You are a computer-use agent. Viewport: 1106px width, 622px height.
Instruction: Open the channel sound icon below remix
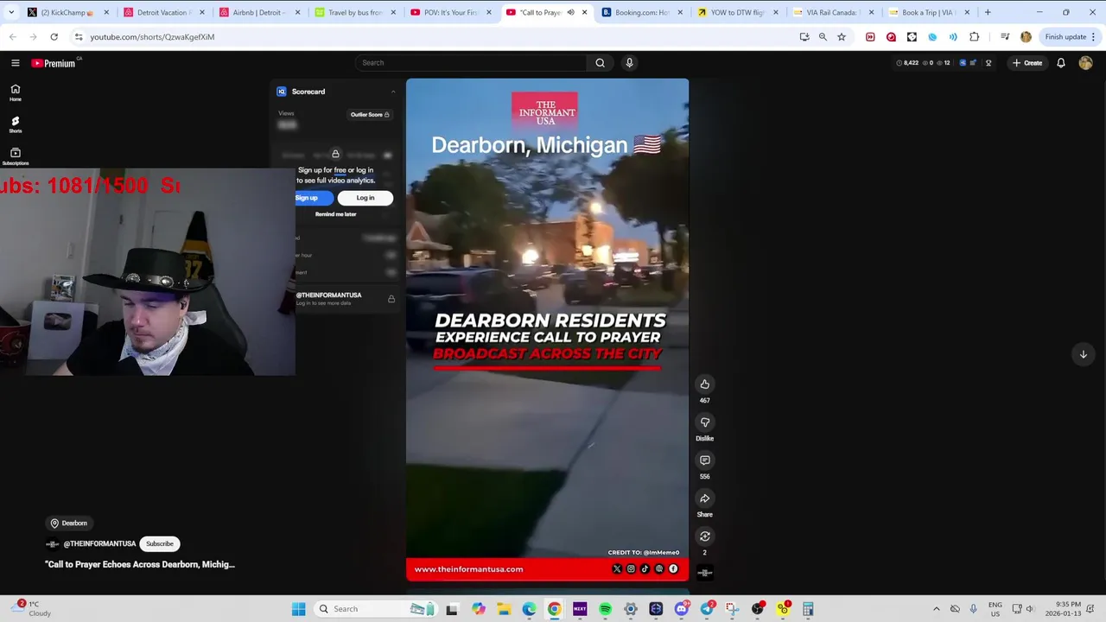704,572
